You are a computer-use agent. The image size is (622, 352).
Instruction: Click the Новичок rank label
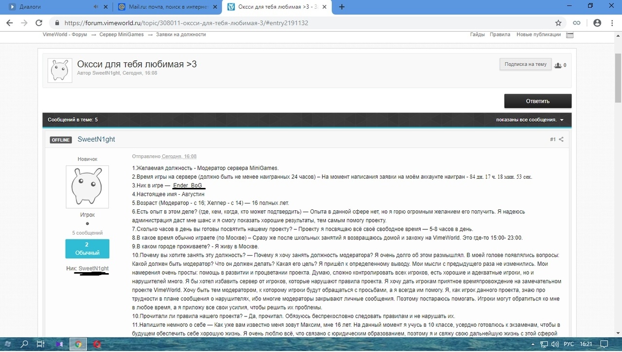[x=88, y=159]
